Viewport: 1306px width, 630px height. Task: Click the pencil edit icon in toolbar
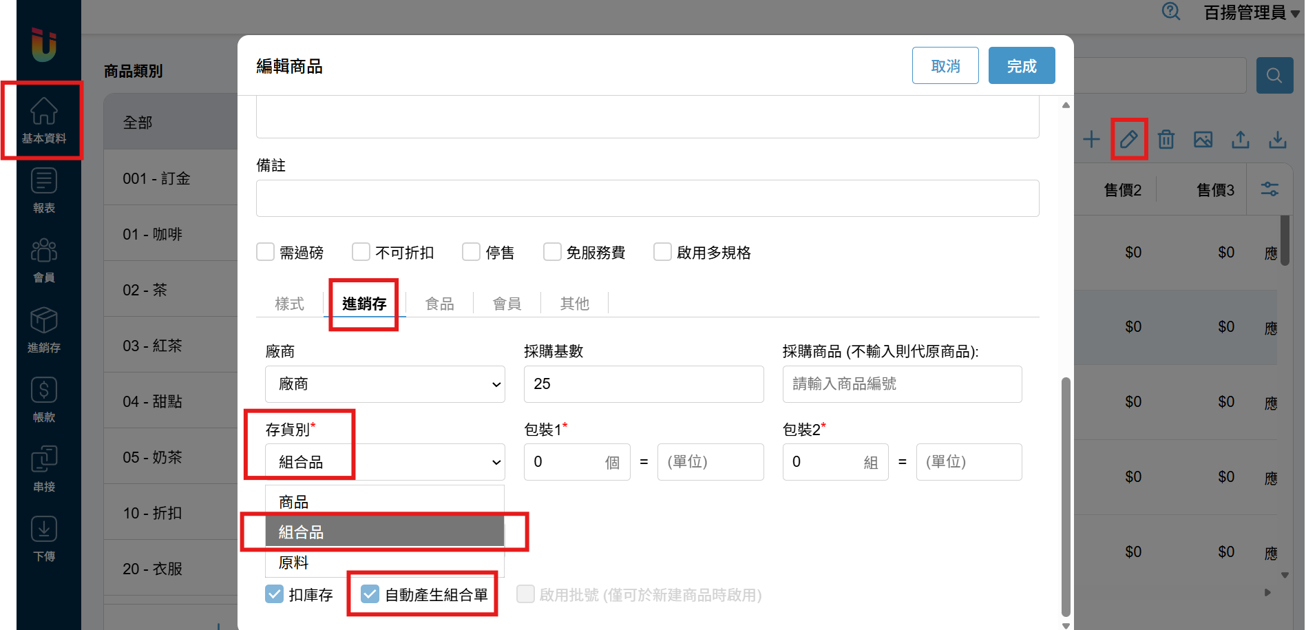[1128, 140]
